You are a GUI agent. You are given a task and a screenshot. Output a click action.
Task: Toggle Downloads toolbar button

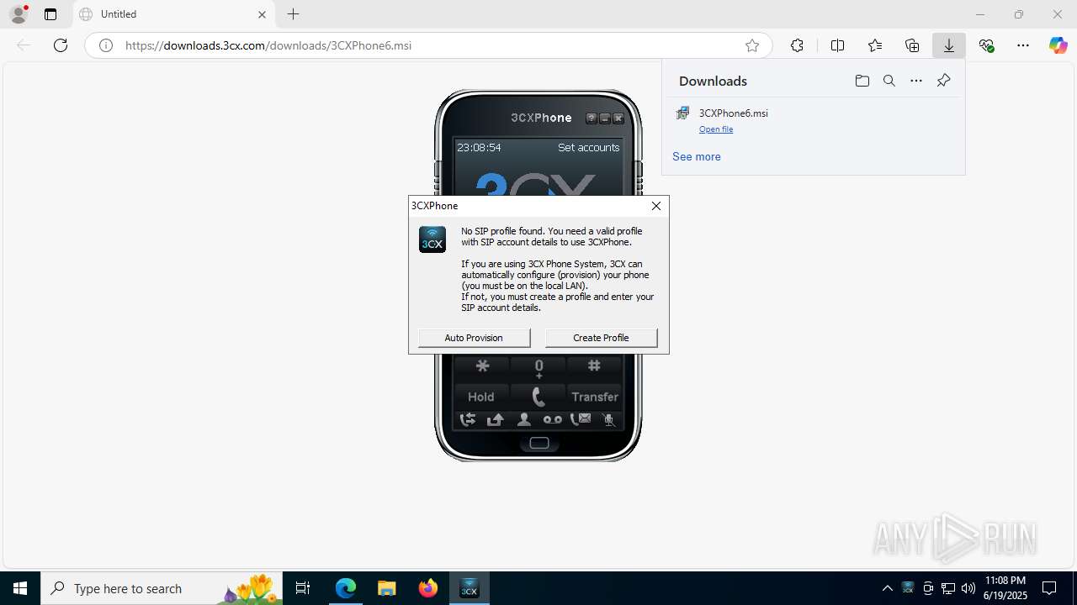point(949,45)
